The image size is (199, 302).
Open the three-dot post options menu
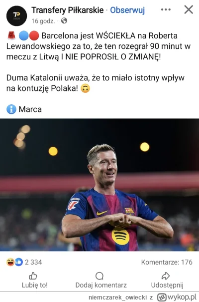pyautogui.click(x=166, y=9)
